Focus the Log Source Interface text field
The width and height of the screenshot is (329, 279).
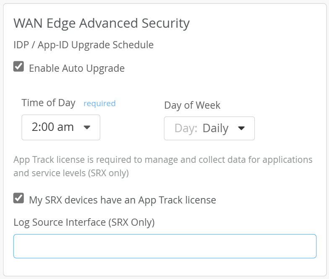(164, 246)
